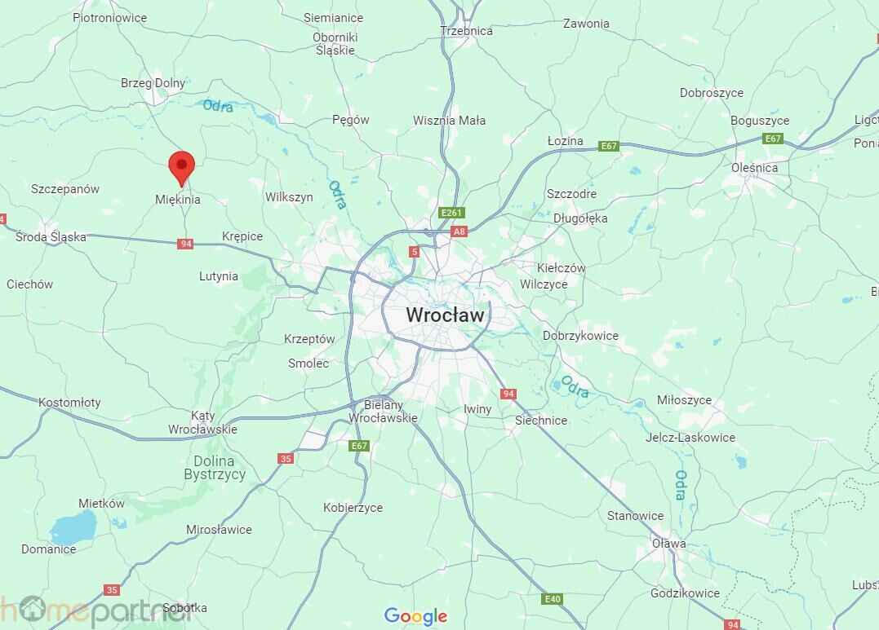
Task: Click the Kąty Wrocławskie label
Action: [x=203, y=422]
